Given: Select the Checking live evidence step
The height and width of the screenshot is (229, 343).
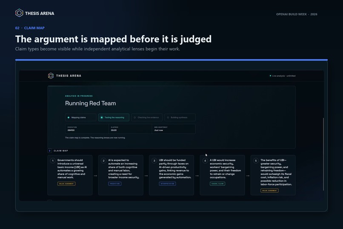Looking at the screenshot, I should (147, 117).
